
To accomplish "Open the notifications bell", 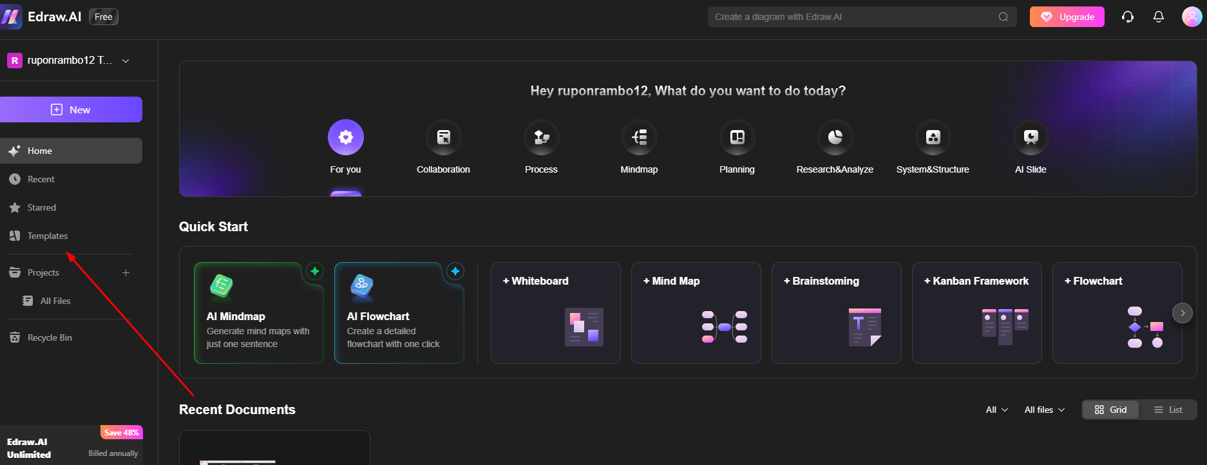I will point(1159,17).
